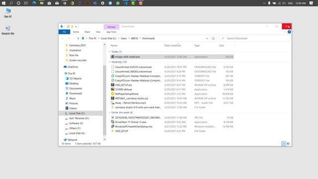Open the Action Center notifications icon
The width and height of the screenshot is (318, 179).
(312, 3)
